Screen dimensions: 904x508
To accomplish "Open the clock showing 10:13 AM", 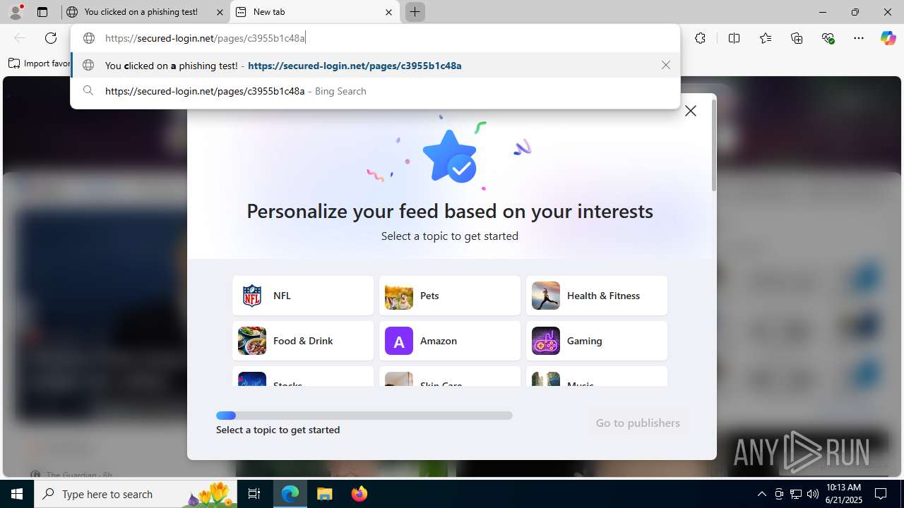I will pyautogui.click(x=844, y=494).
